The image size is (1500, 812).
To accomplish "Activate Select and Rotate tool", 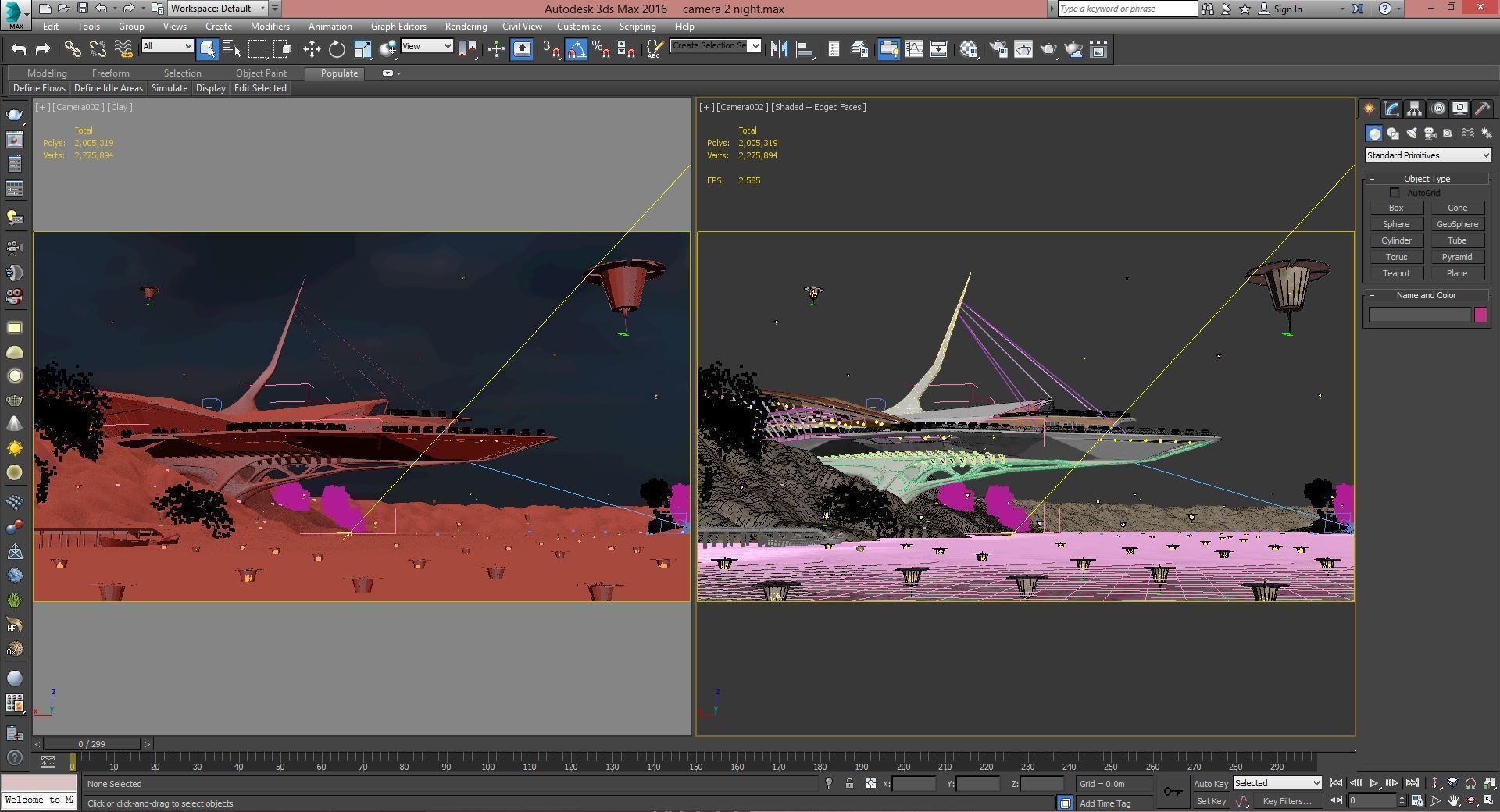I will (x=337, y=49).
